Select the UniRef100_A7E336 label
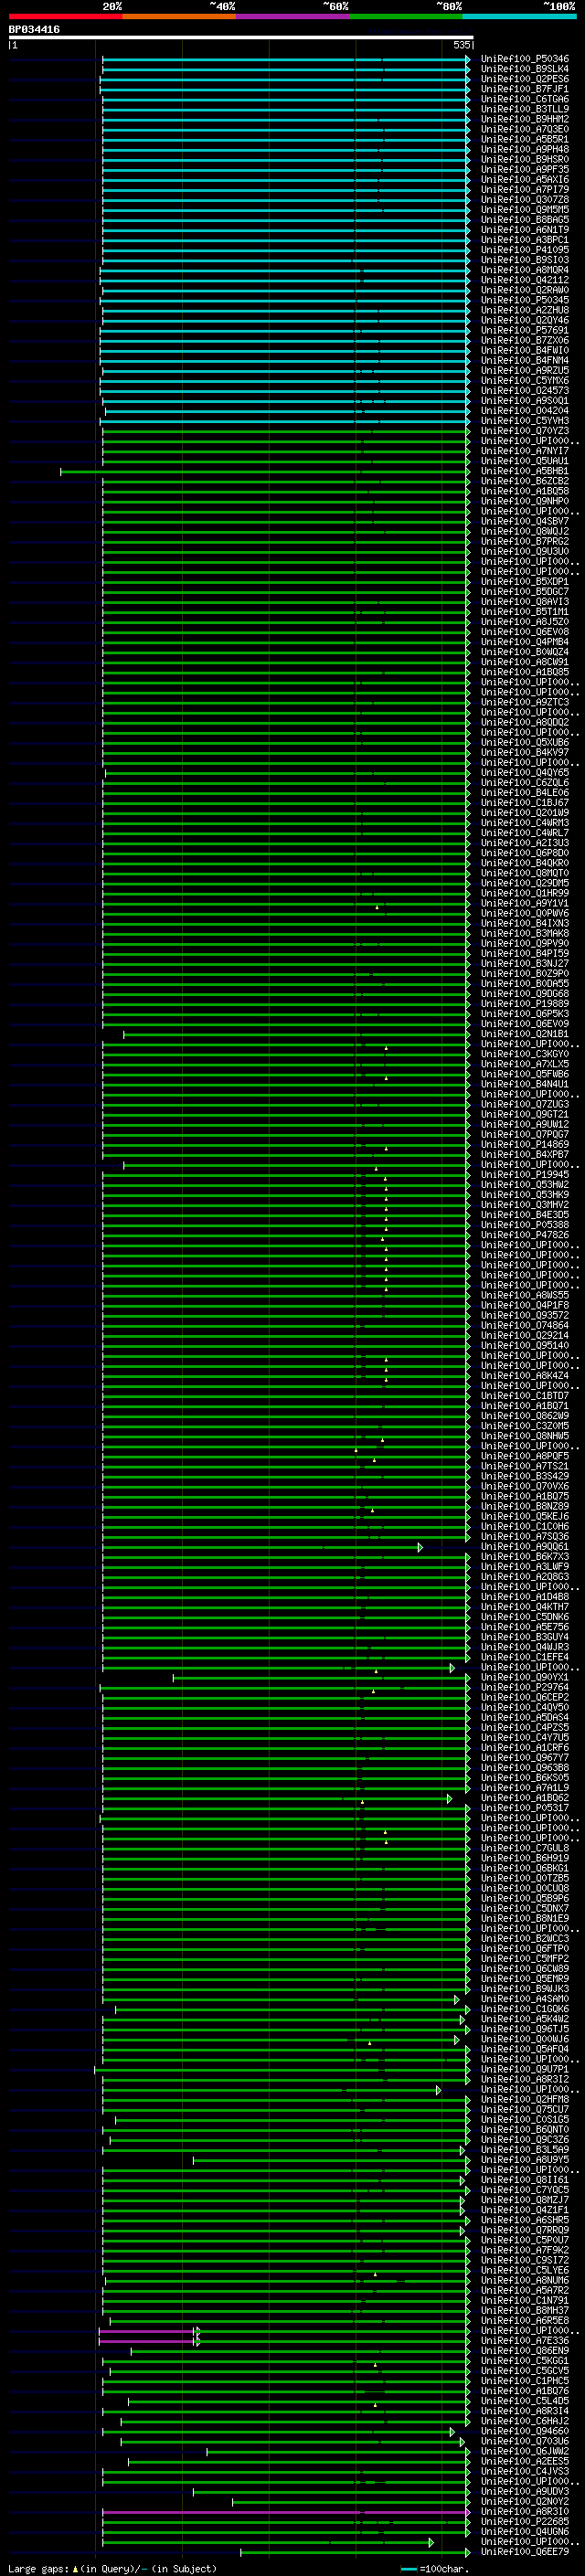The image size is (585, 2576). tap(525, 2341)
